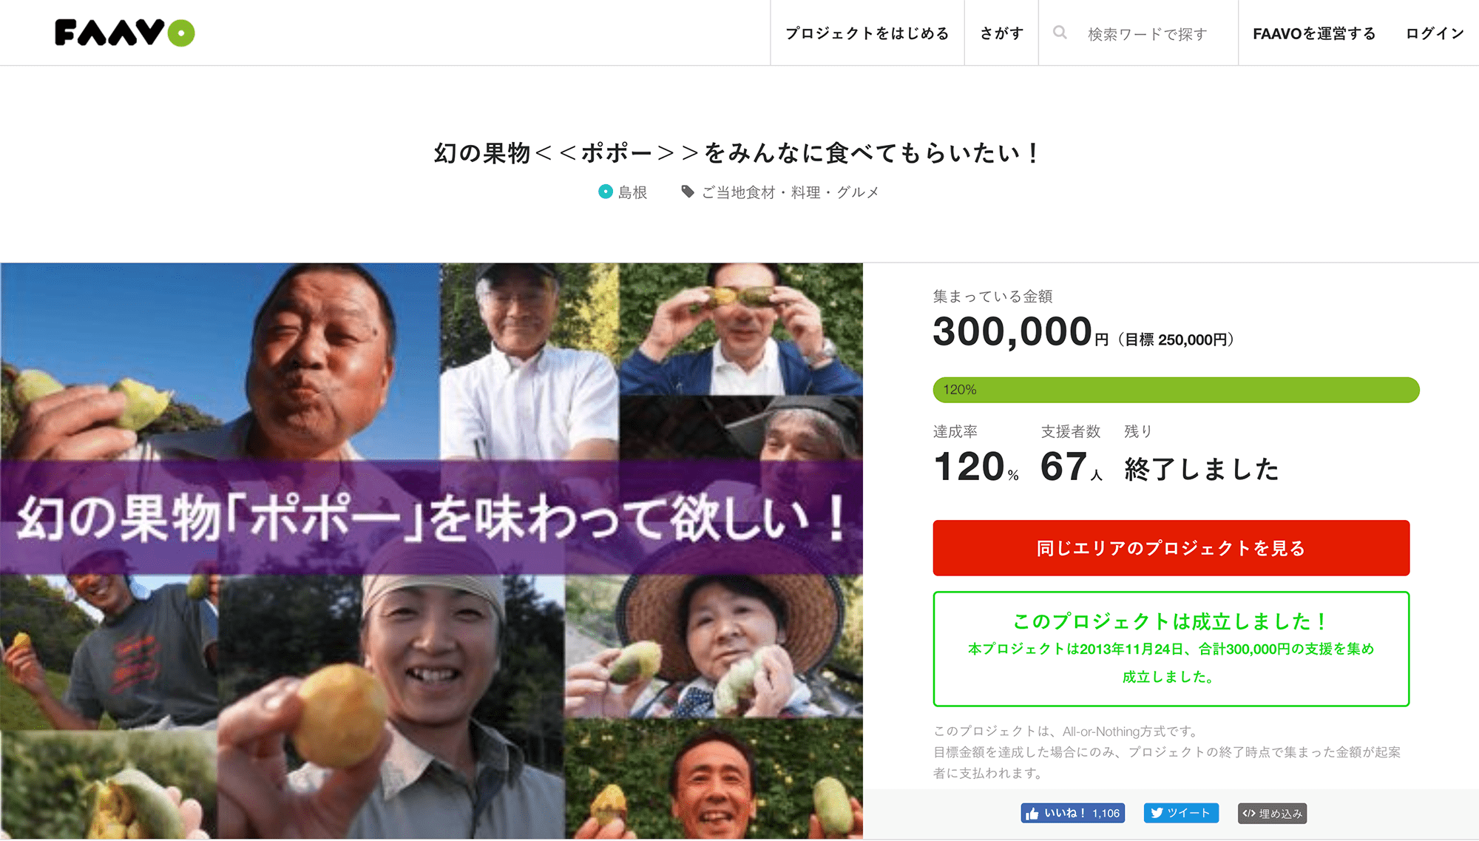Click the Shimane location pin icon

click(x=606, y=192)
